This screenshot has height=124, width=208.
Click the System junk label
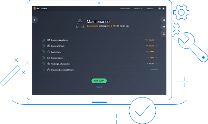click(x=56, y=52)
